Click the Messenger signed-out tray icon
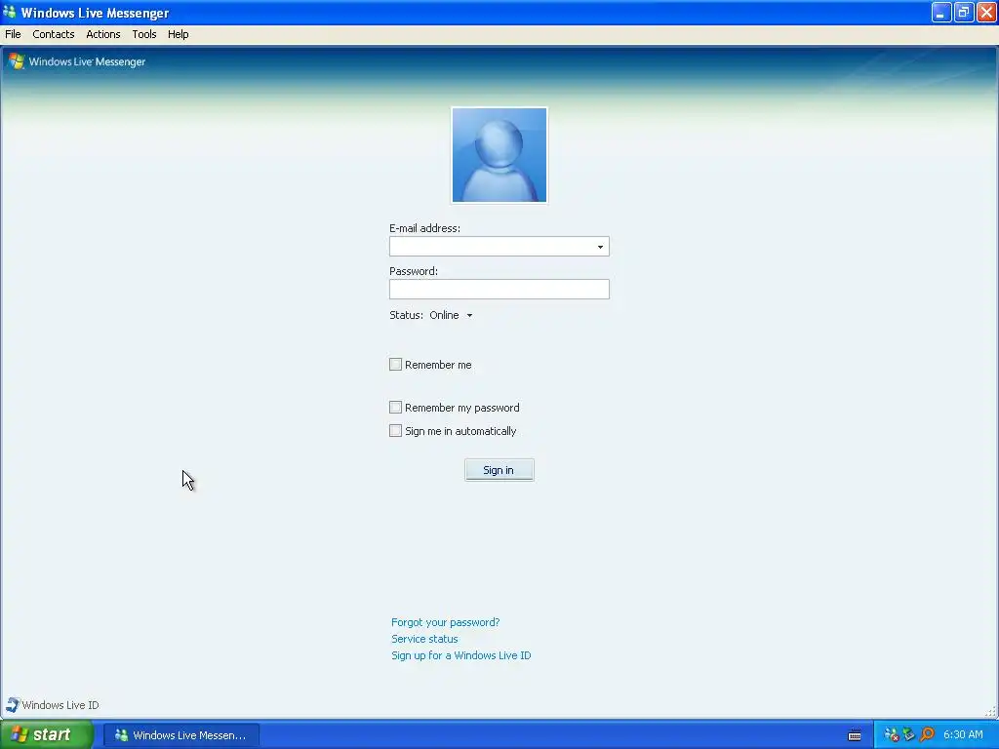The image size is (999, 749). pos(892,735)
